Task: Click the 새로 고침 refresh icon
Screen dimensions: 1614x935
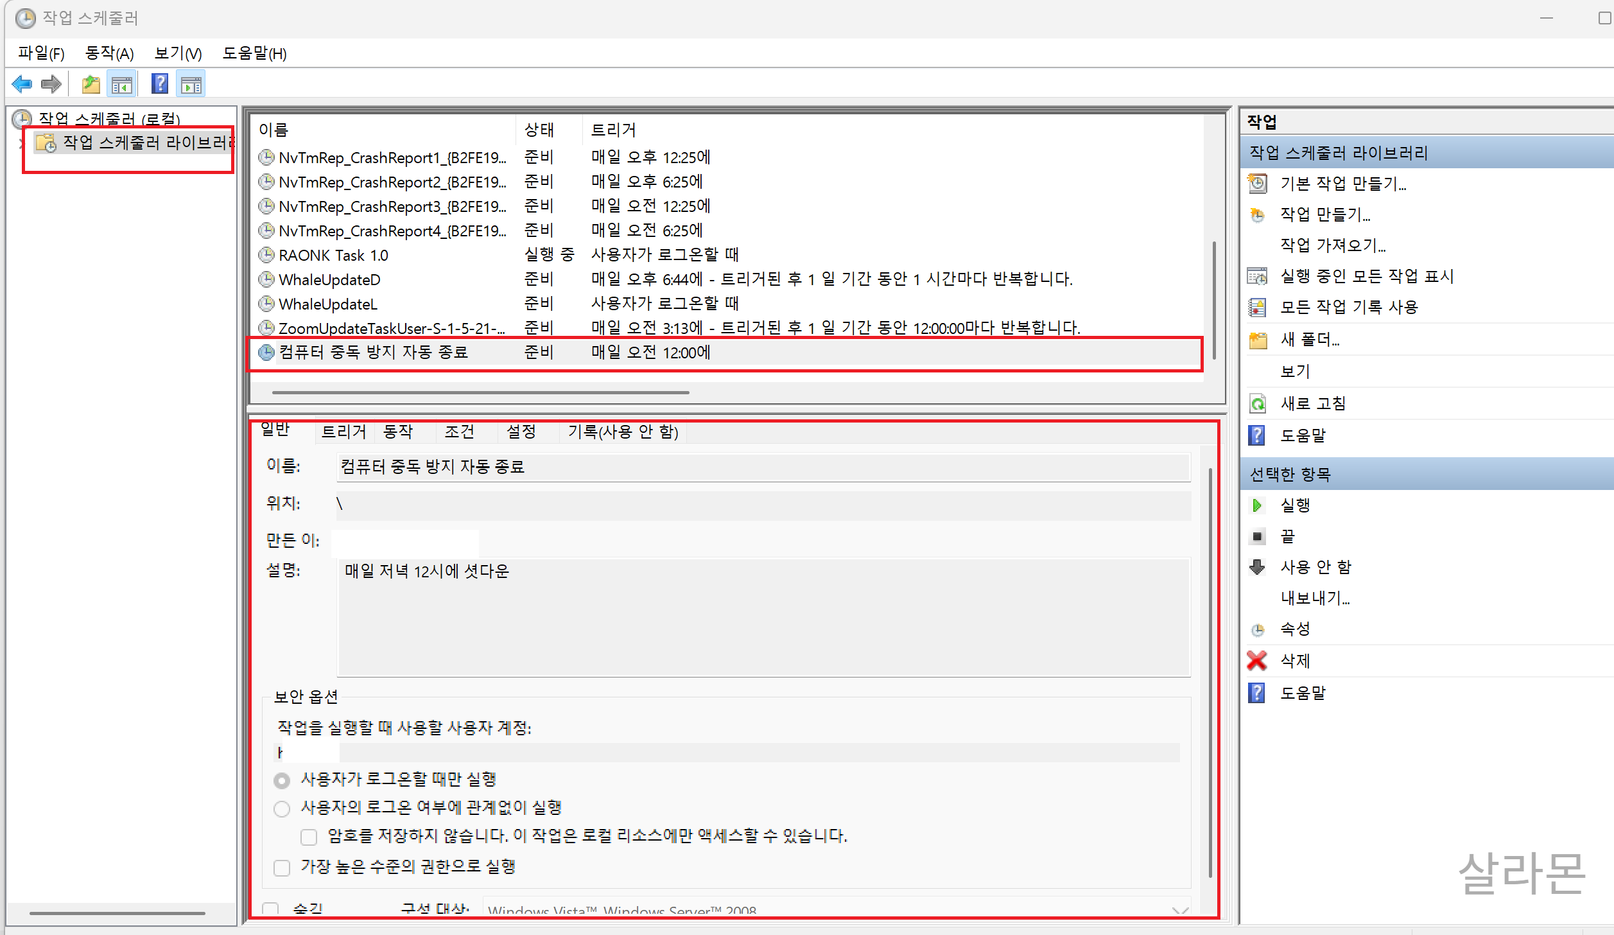Action: tap(1257, 404)
